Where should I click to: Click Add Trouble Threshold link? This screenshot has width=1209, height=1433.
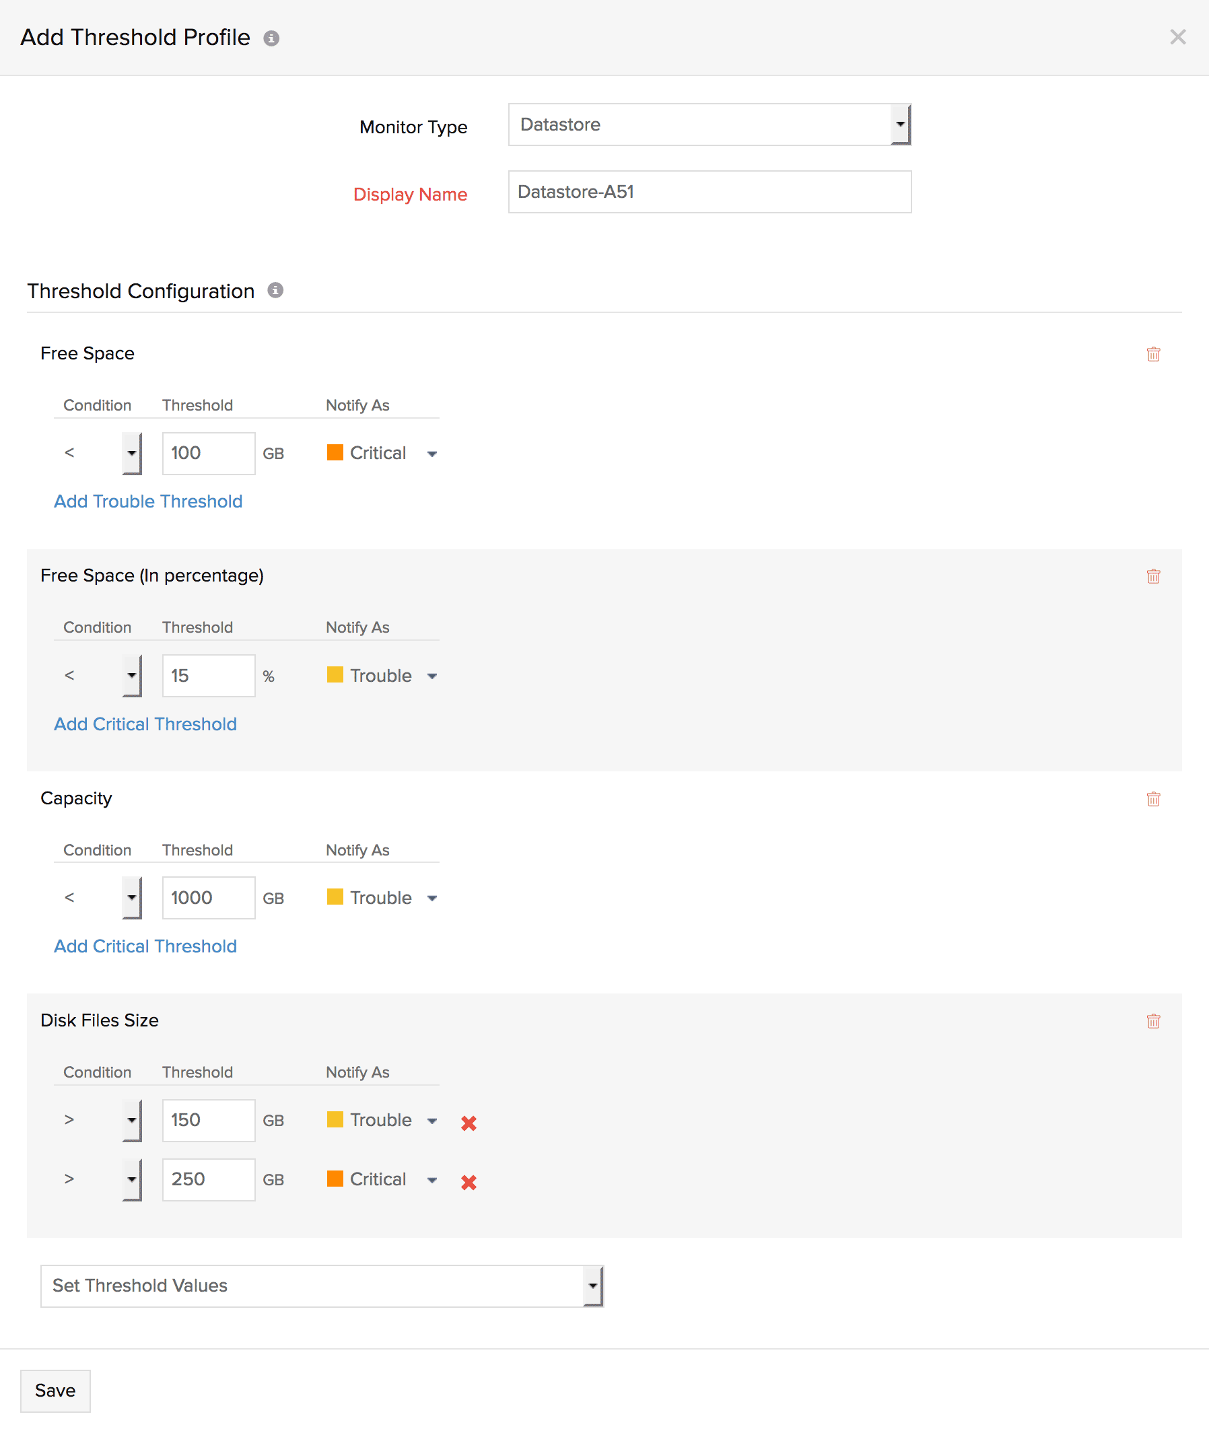point(148,501)
